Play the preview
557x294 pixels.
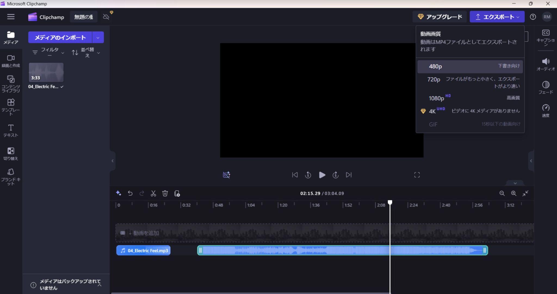[322, 175]
